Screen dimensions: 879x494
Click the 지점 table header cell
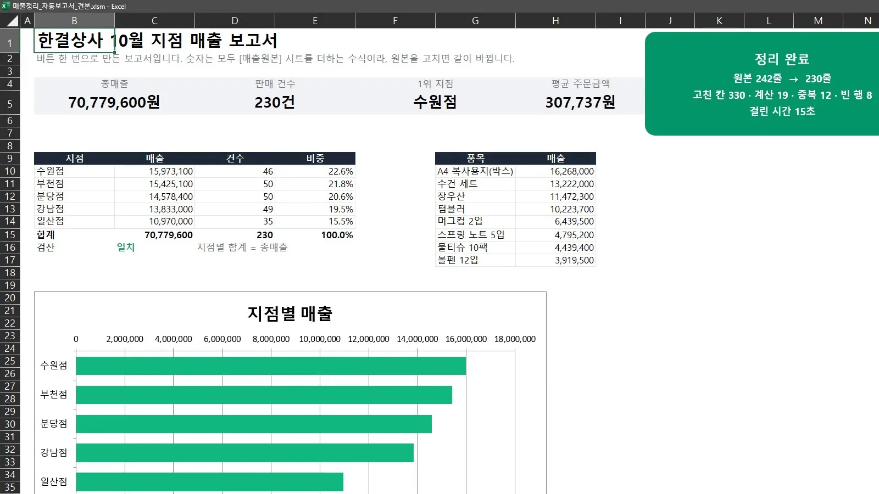click(74, 159)
